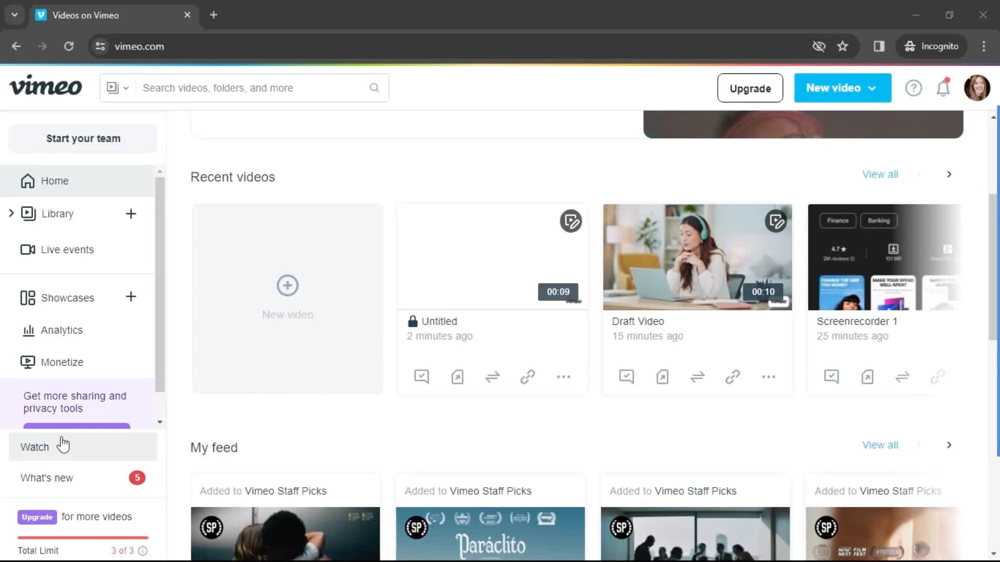Click review icon under Untitled video

point(422,376)
